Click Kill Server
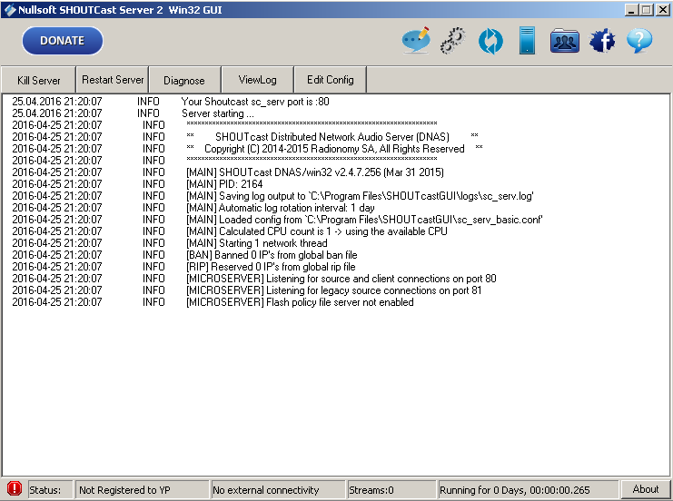673x501 pixels. 39,80
